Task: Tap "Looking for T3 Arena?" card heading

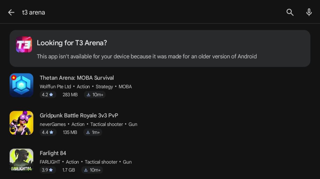Action: (x=72, y=43)
